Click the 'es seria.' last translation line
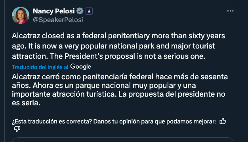248x142 pixels. [x=26, y=103]
